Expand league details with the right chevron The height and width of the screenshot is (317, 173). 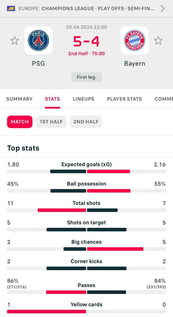coord(163,8)
